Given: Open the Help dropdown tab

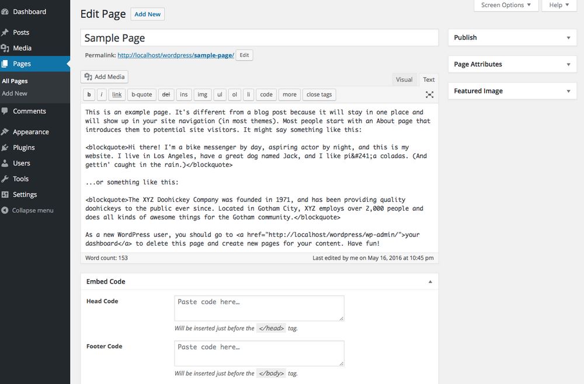Looking at the screenshot, I should point(559,5).
